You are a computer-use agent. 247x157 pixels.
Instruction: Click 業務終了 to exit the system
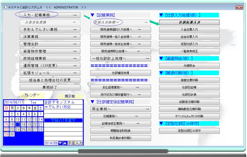tap(50, 87)
